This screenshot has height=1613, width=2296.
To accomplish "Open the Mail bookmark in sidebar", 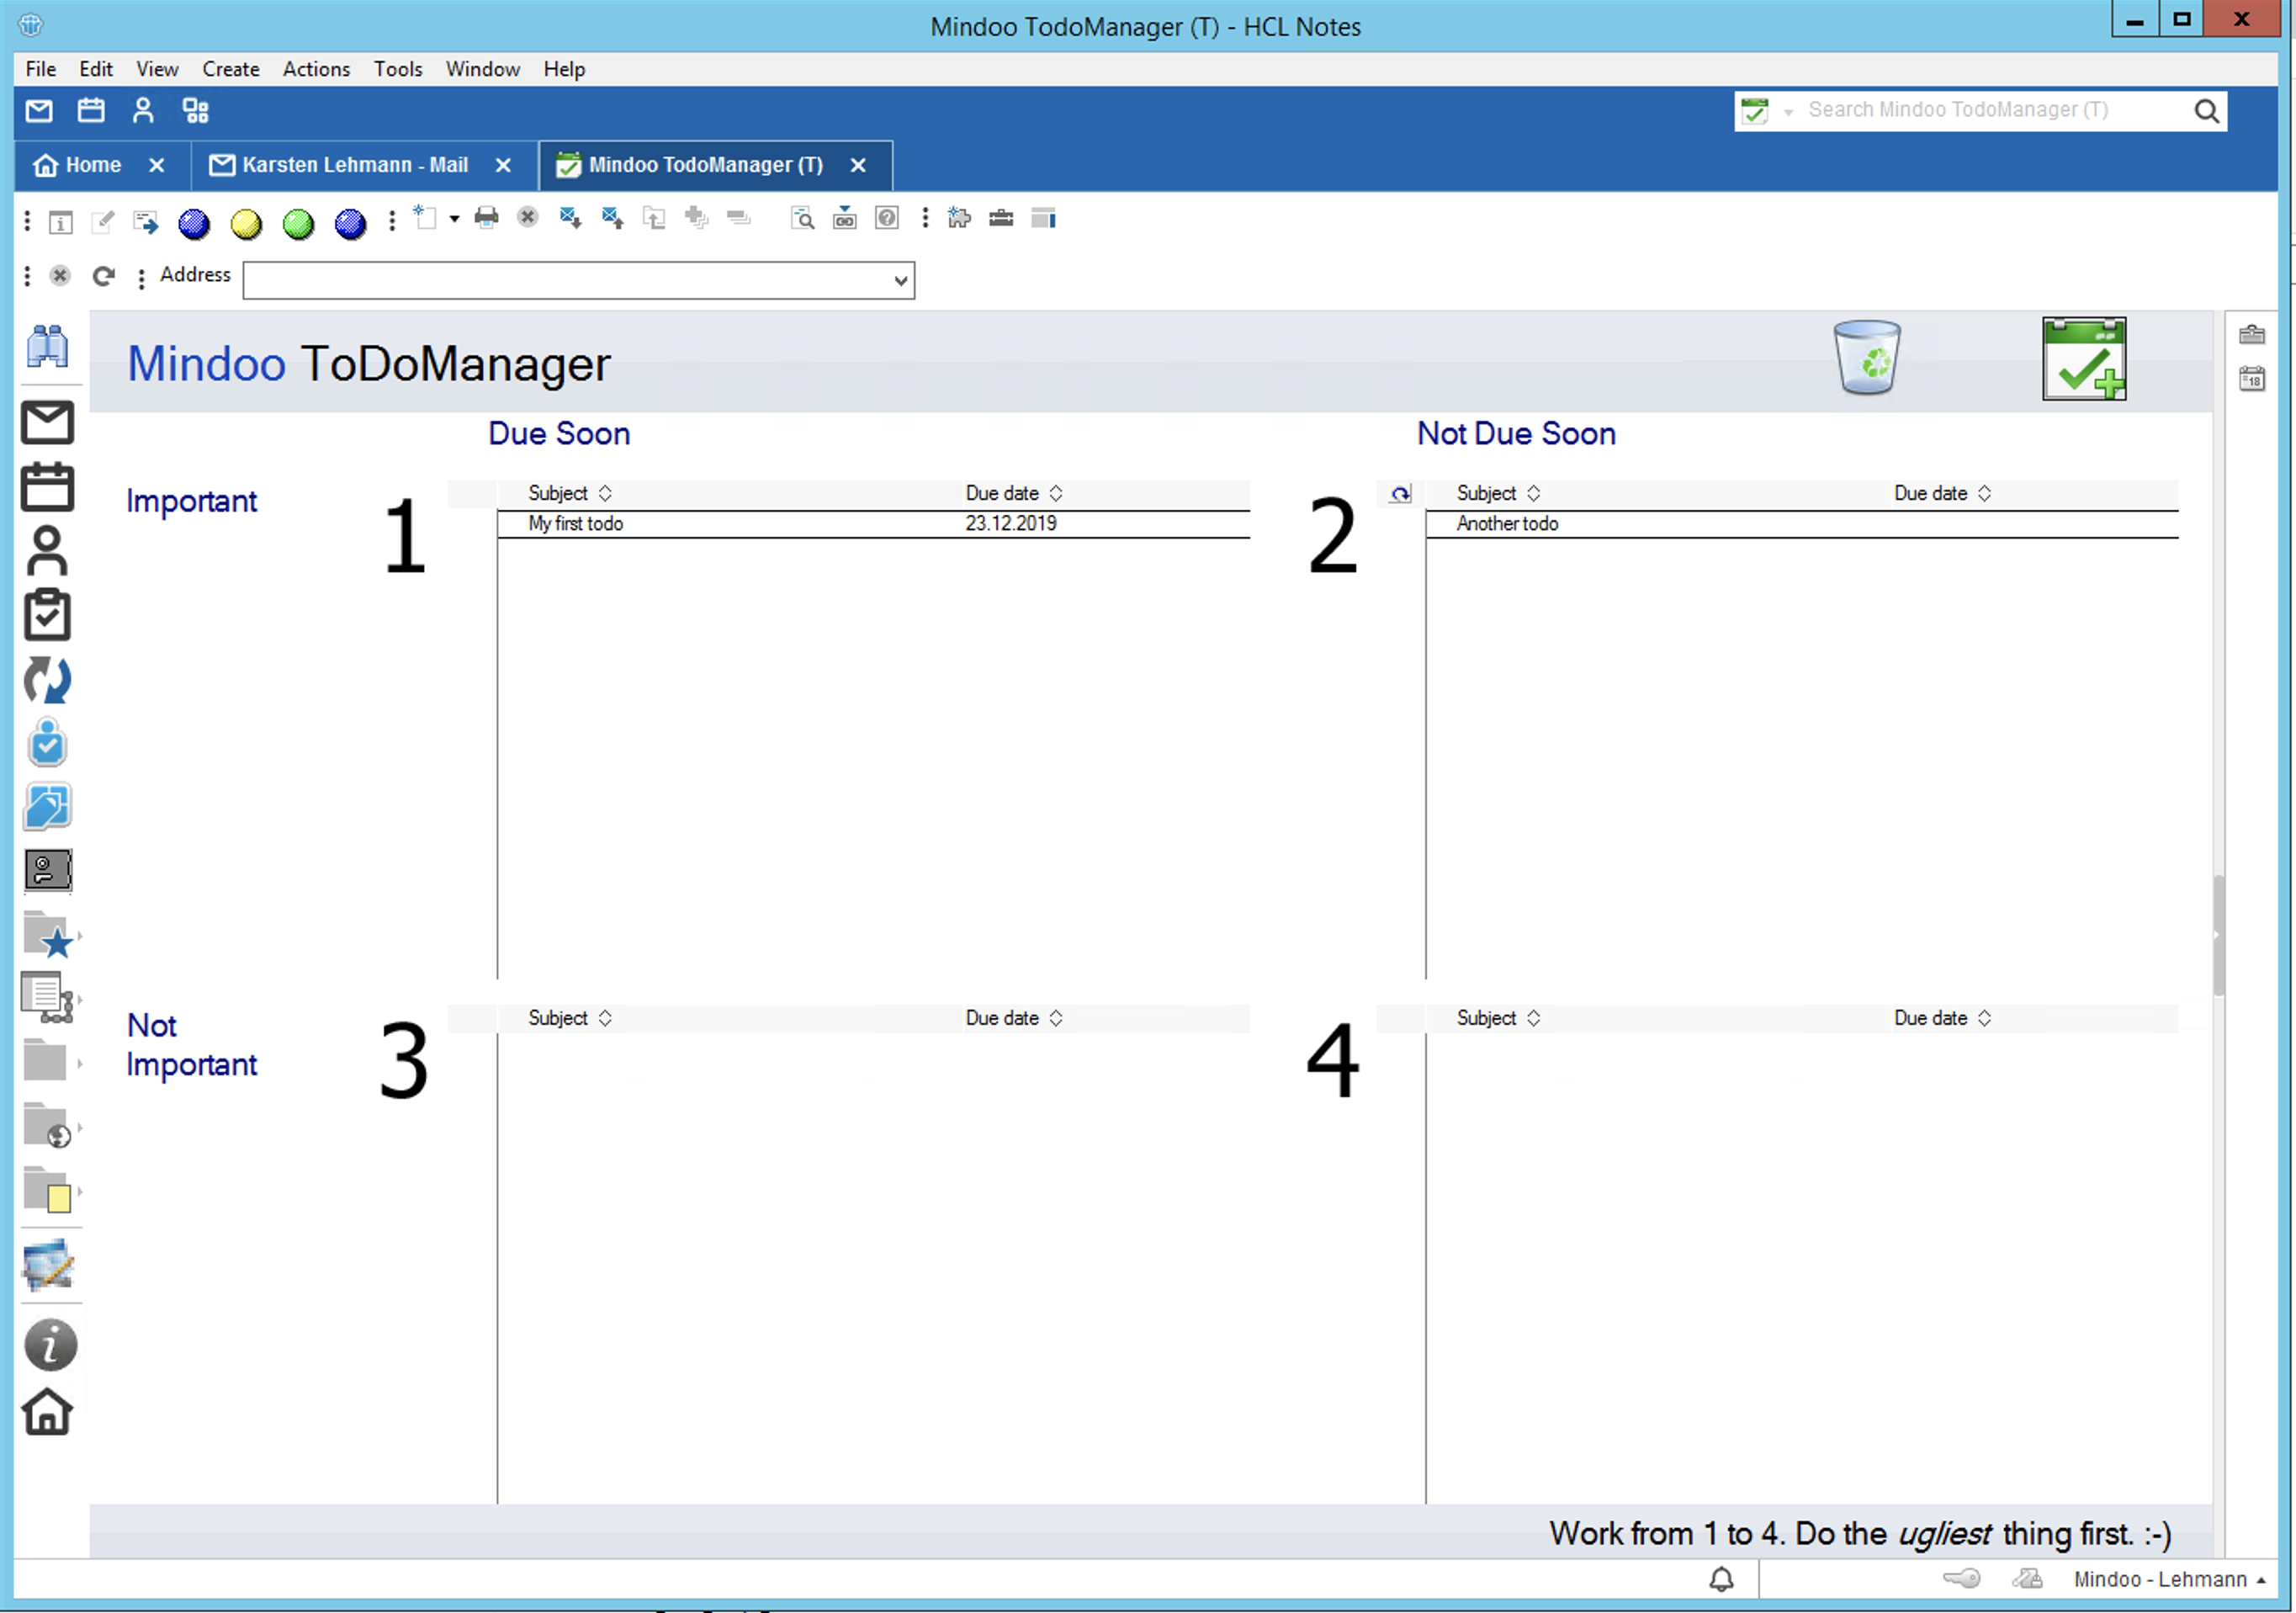I will pyautogui.click(x=47, y=423).
